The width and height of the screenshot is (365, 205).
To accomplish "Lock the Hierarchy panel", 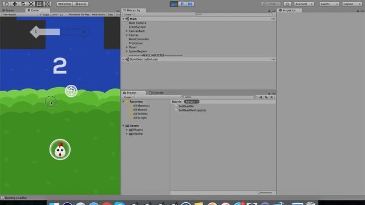I will (x=269, y=11).
